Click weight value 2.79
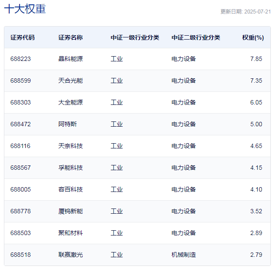 click(x=256, y=255)
